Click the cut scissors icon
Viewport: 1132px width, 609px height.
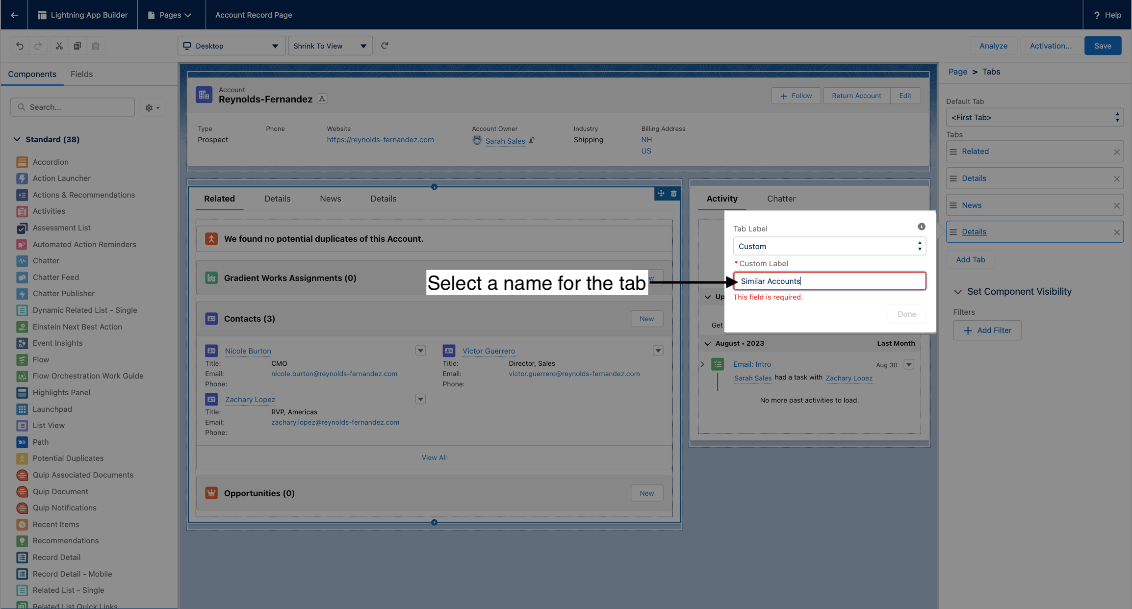tap(59, 46)
